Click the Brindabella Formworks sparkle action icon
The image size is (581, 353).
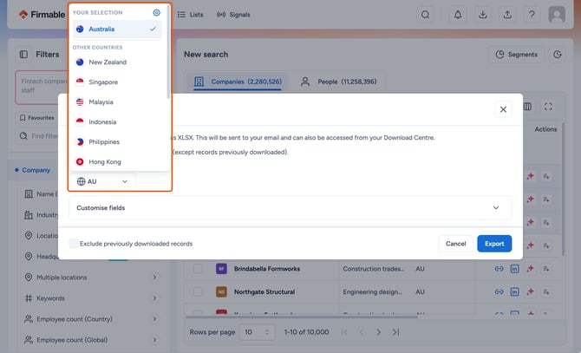click(530, 269)
